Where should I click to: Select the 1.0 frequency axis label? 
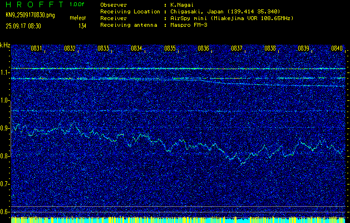click(4, 101)
